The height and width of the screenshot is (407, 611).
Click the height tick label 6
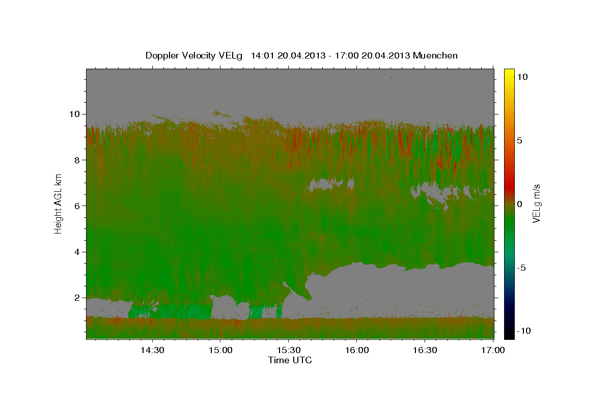pos(78,206)
